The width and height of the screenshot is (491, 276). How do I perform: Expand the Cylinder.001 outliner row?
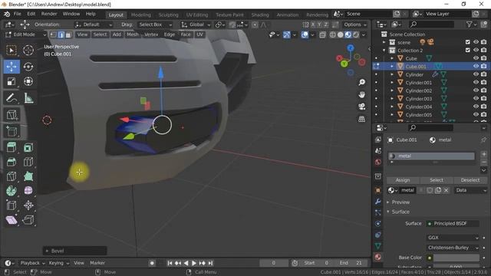[x=392, y=83]
